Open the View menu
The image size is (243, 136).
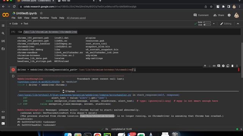tap(27, 18)
